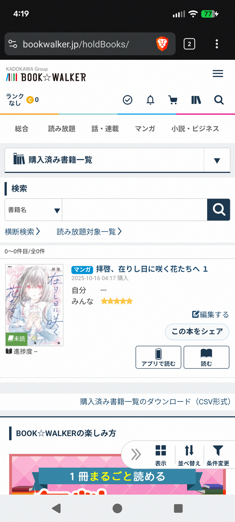
Task: Open the bookshelf library icon
Action: pos(196,100)
